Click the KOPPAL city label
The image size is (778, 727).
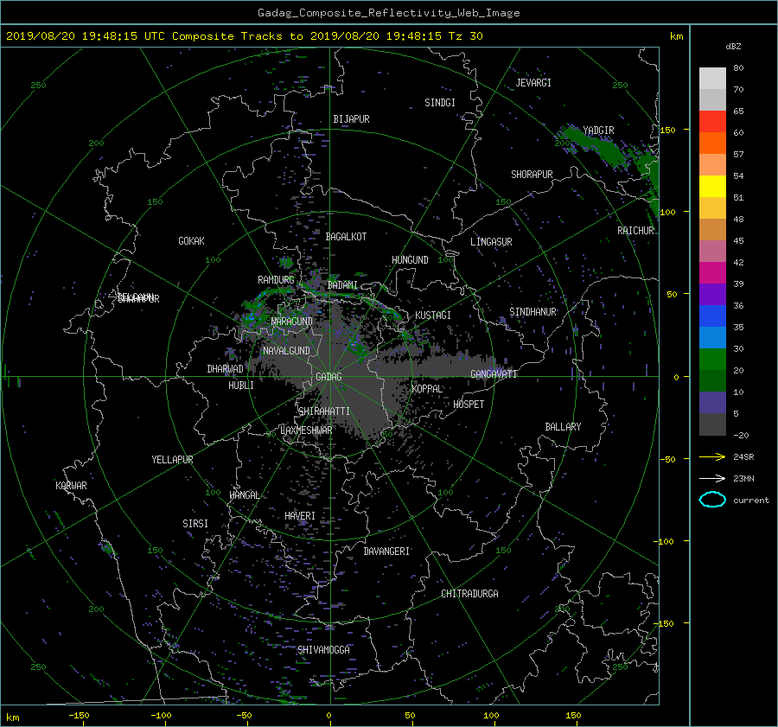click(427, 389)
